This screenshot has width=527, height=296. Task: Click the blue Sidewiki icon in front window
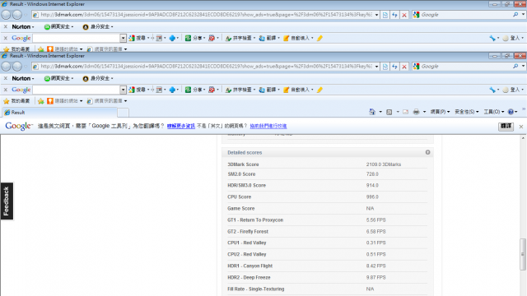[x=172, y=90]
